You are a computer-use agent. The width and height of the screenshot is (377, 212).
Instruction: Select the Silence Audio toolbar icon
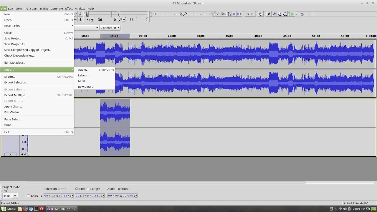point(239,14)
